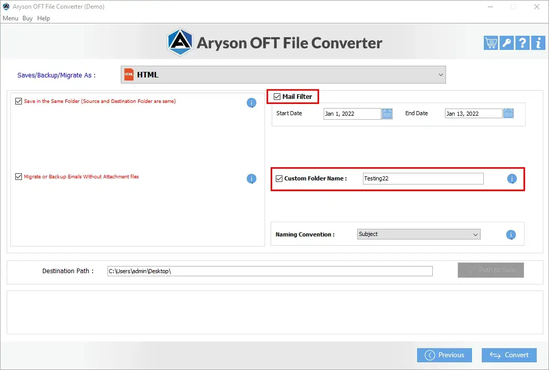The image size is (549, 370).
Task: Toggle the Custom Folder Name checkbox
Action: coord(279,178)
